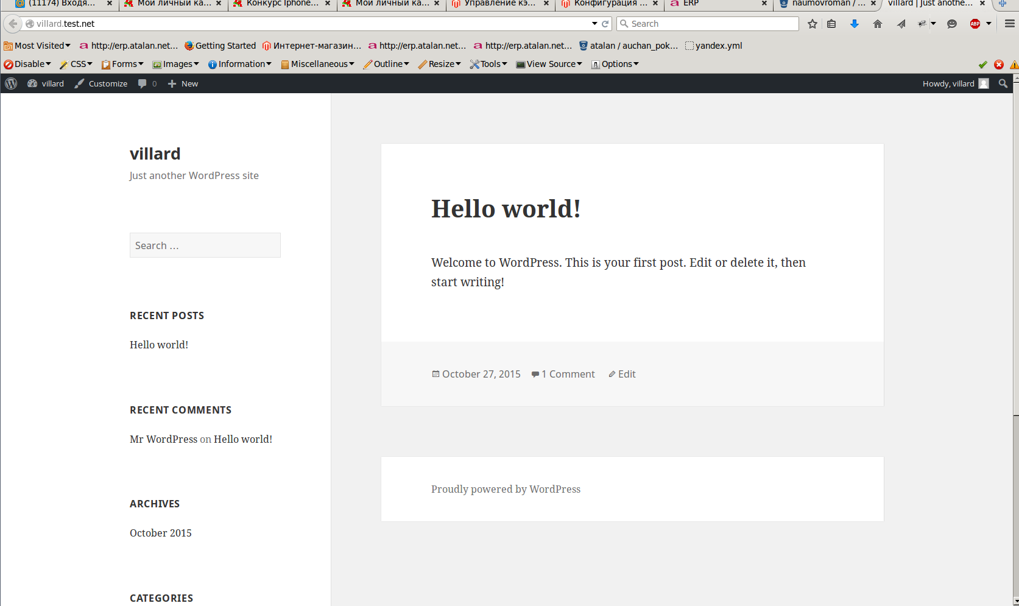Viewport: 1019px width, 606px height.
Task: Expand the Images developer menu
Action: pos(175,64)
